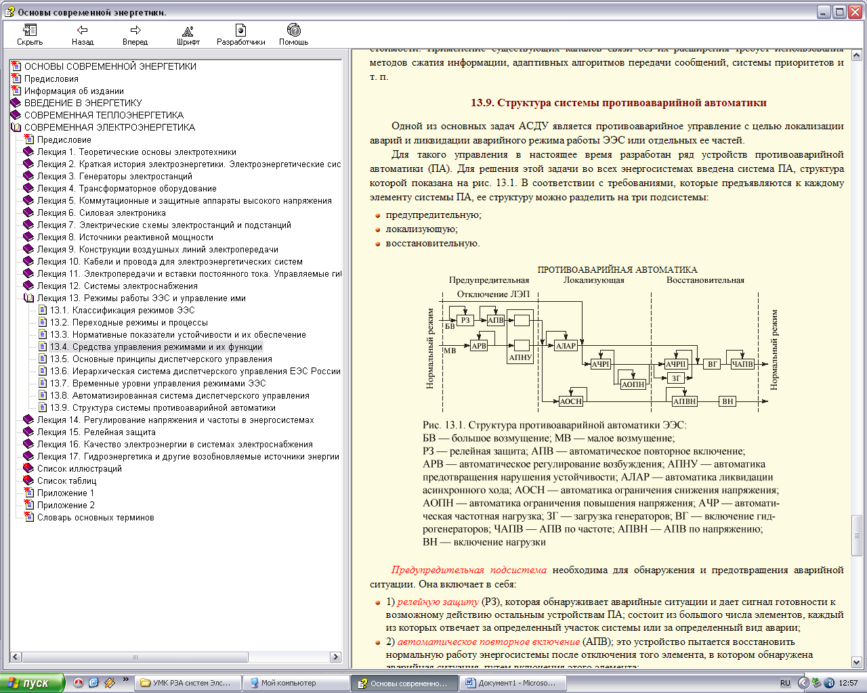Click the heading 13.9. Структура системы противоаварийной автоматики
The width and height of the screenshot is (867, 693).
click(x=618, y=103)
